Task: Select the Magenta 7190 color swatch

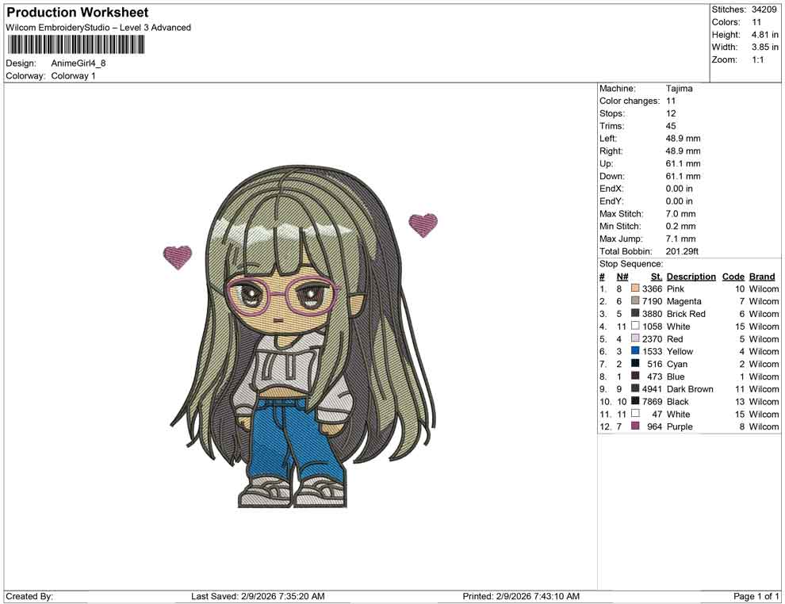Action: point(634,301)
